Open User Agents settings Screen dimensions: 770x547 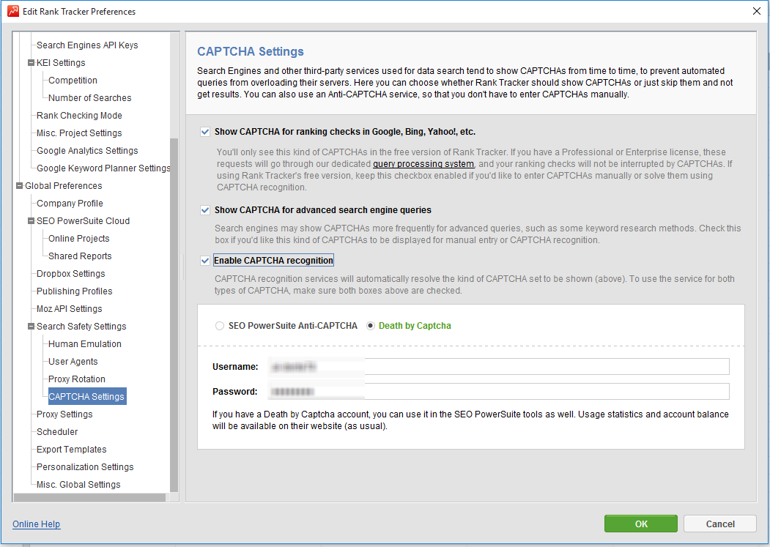click(73, 362)
